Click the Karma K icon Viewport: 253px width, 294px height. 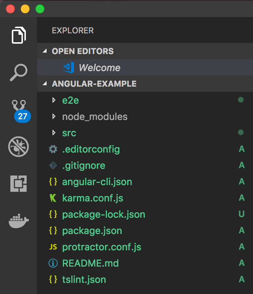pyautogui.click(x=53, y=198)
